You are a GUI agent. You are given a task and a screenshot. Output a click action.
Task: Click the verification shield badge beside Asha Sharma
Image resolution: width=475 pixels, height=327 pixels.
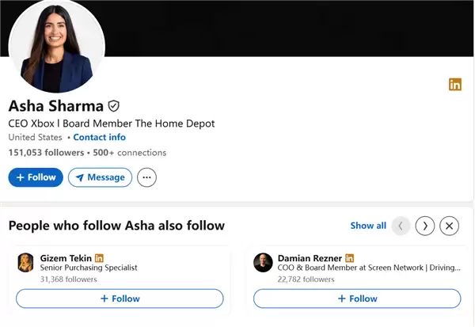click(x=114, y=106)
